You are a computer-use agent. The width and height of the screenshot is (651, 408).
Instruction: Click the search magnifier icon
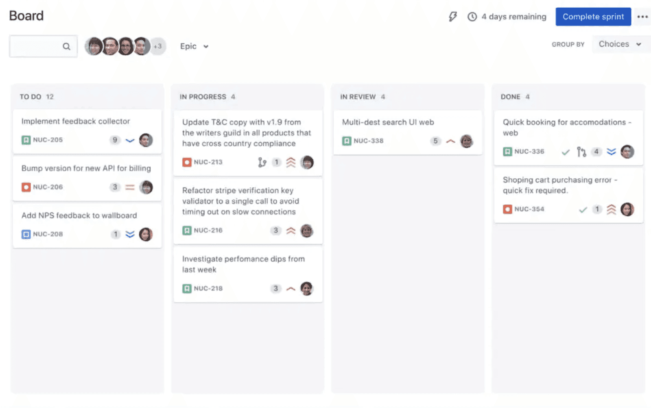click(66, 46)
